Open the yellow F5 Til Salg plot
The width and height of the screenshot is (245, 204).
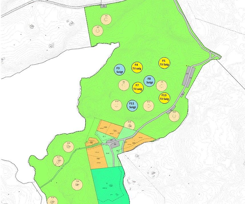click(x=164, y=63)
